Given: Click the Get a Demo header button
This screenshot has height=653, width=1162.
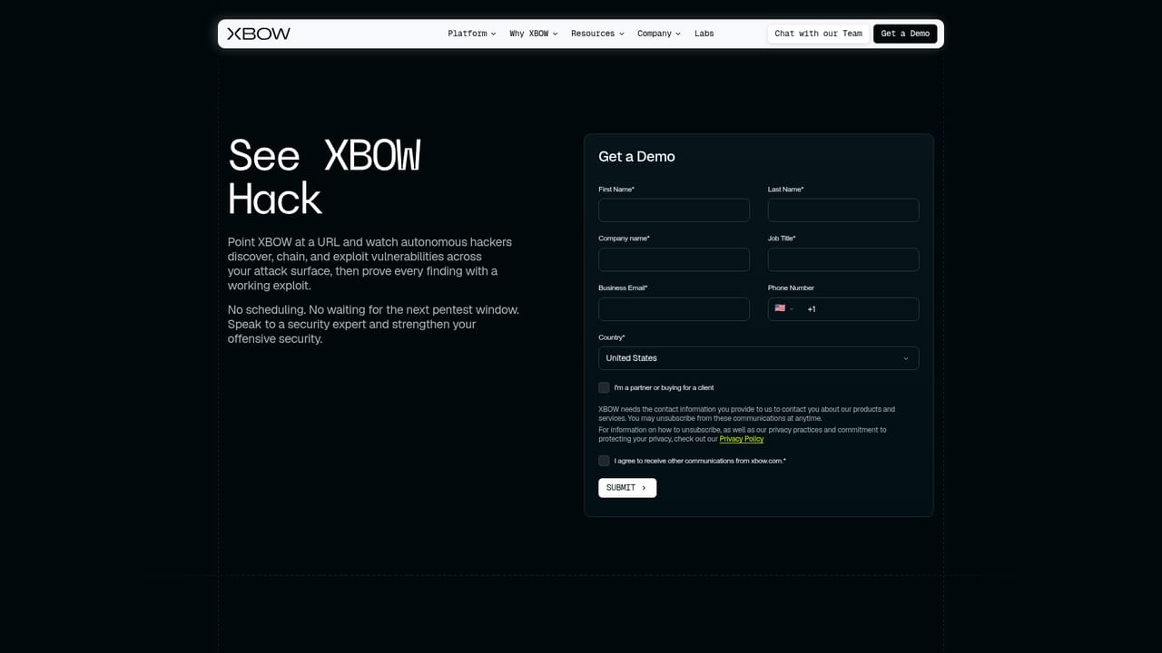Looking at the screenshot, I should click(x=905, y=34).
